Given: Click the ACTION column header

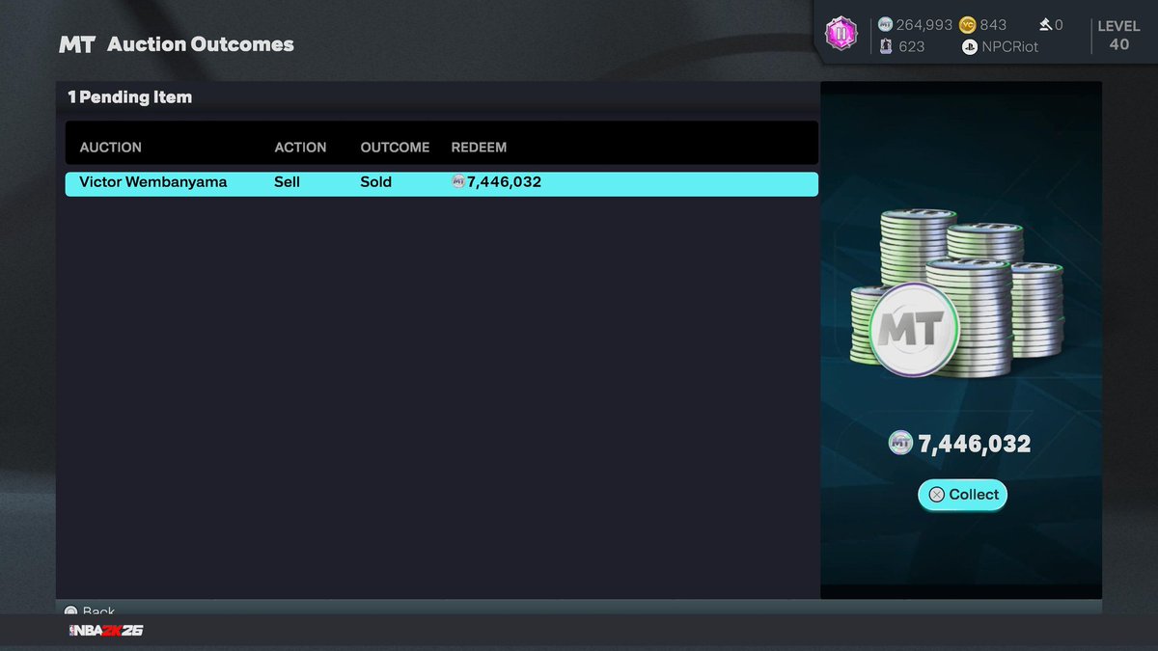Looking at the screenshot, I should pos(300,148).
